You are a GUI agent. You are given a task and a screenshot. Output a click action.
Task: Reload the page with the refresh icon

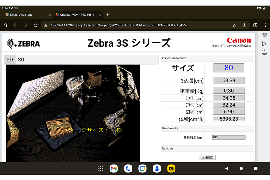click(36, 25)
